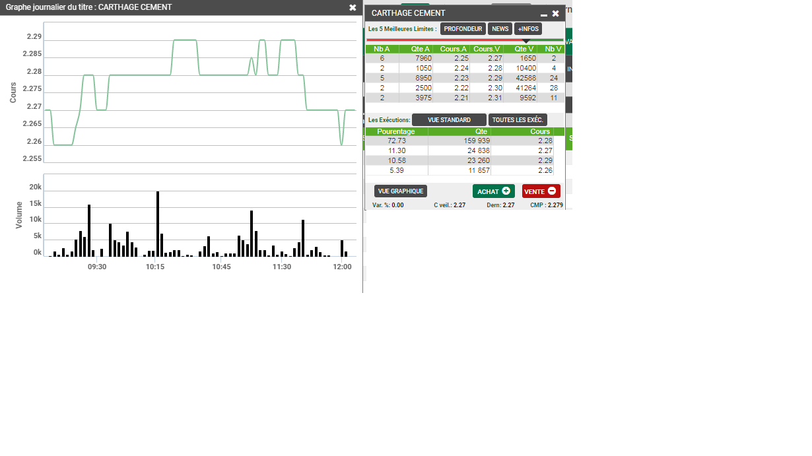This screenshot has height=456, width=812.
Task: Click the 11 857 quantity execution cell
Action: coord(459,170)
